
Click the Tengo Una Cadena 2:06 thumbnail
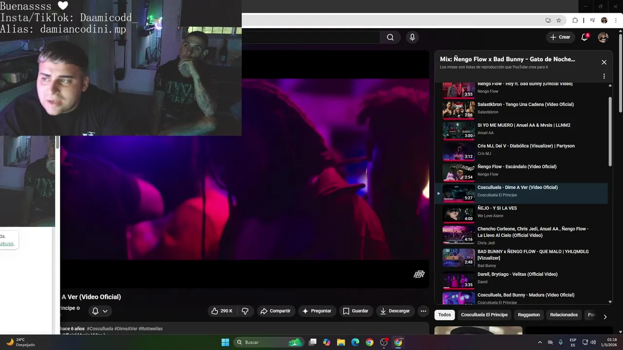click(x=458, y=110)
